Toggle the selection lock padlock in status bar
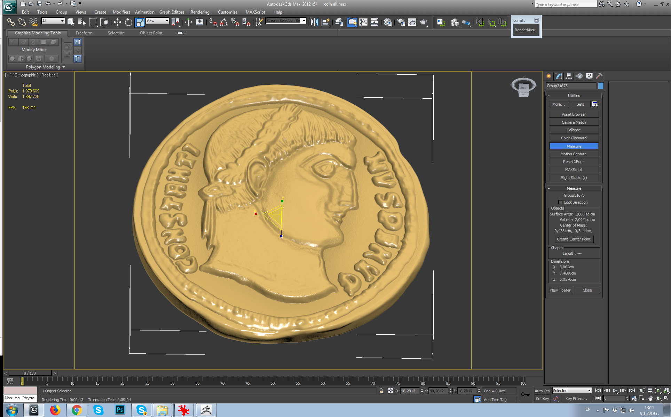This screenshot has width=671, height=417. point(381,391)
